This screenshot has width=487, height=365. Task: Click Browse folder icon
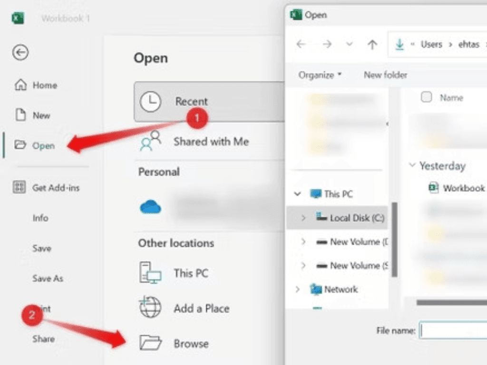tap(150, 343)
